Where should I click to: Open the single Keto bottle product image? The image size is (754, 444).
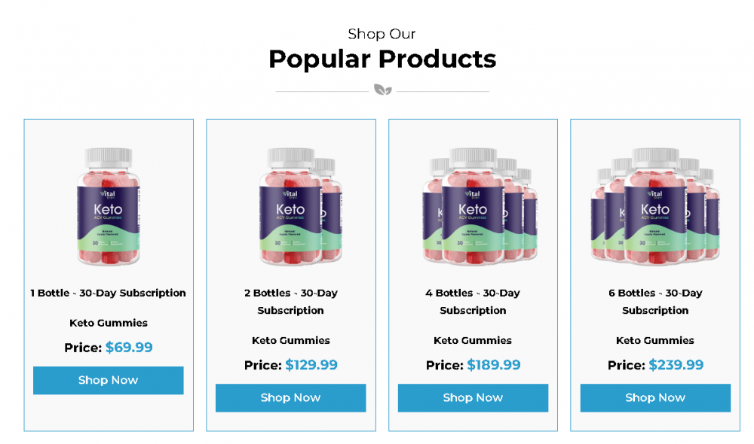pos(109,206)
